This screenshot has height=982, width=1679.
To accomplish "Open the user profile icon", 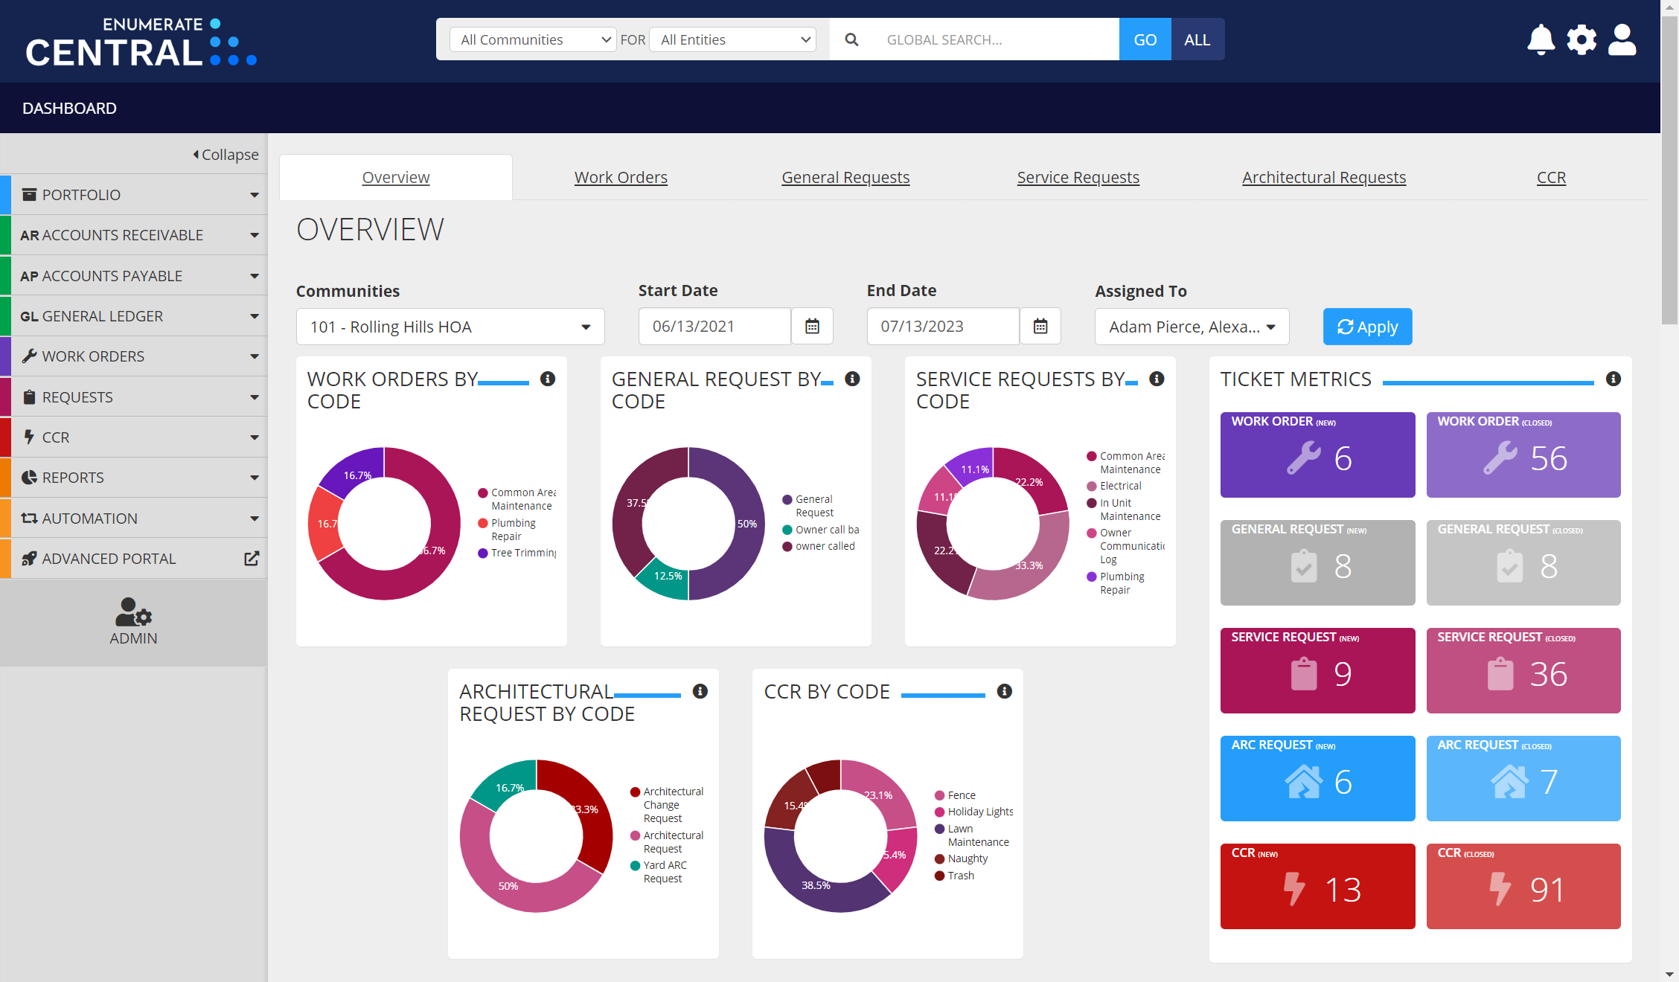I will pyautogui.click(x=1622, y=40).
